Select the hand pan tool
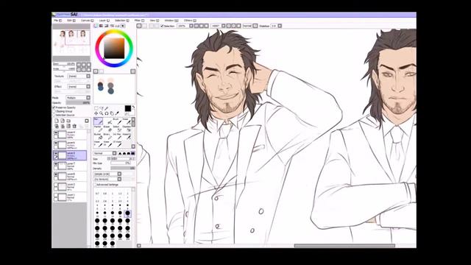The image size is (471, 265). [x=112, y=113]
